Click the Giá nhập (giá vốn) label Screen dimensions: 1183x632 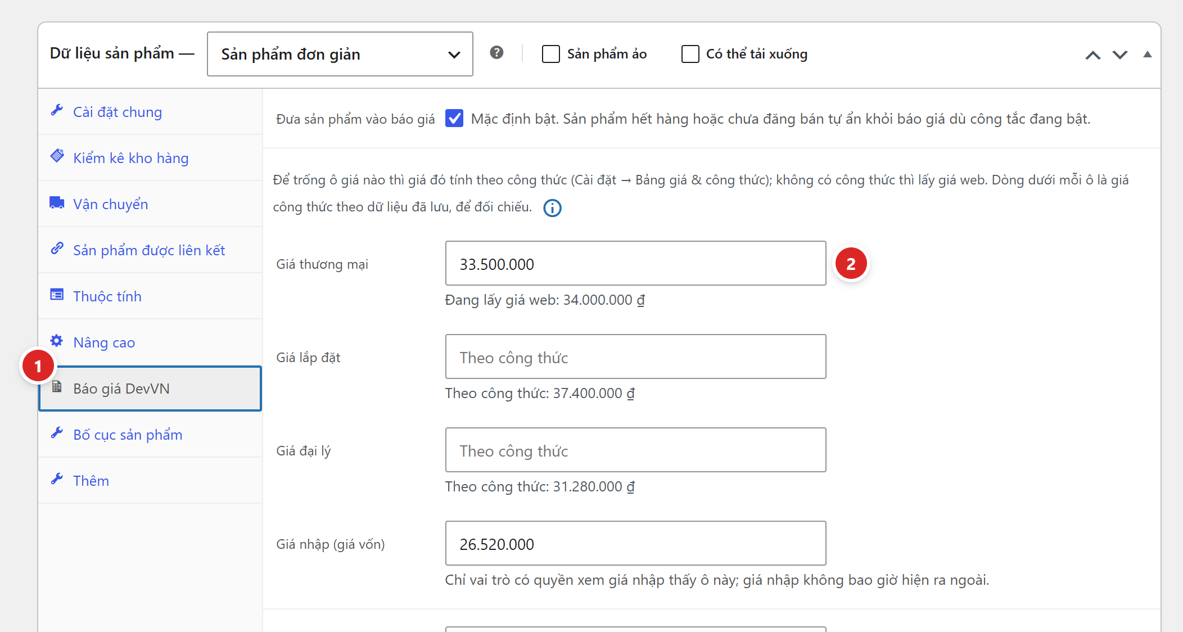tap(331, 544)
